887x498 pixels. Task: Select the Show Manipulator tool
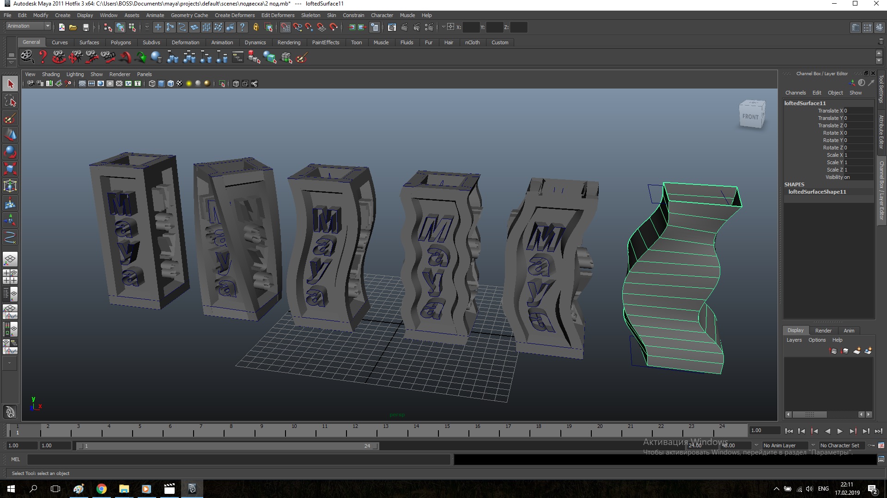10,220
